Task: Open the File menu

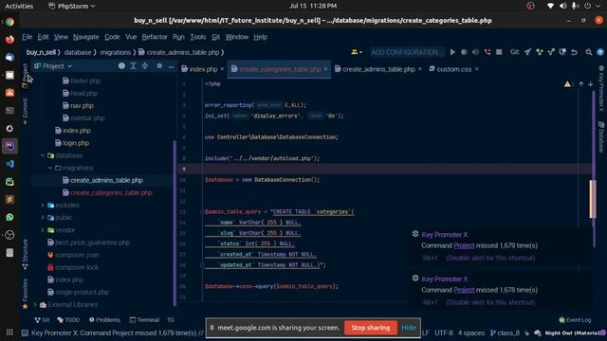Action: tap(28, 37)
